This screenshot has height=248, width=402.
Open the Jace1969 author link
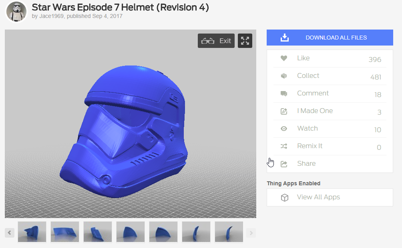click(51, 16)
